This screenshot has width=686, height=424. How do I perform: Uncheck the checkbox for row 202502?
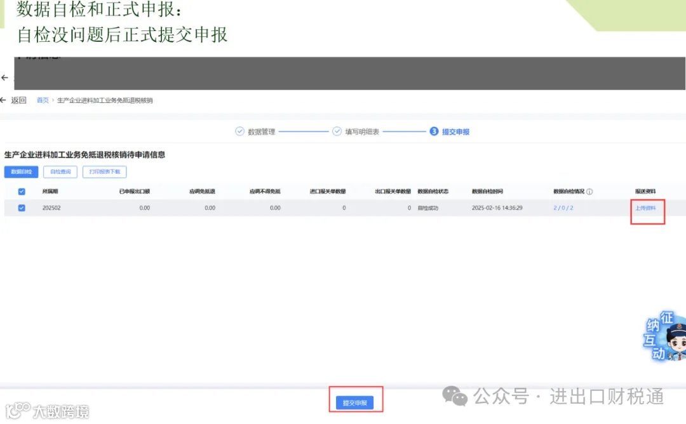tap(22, 208)
